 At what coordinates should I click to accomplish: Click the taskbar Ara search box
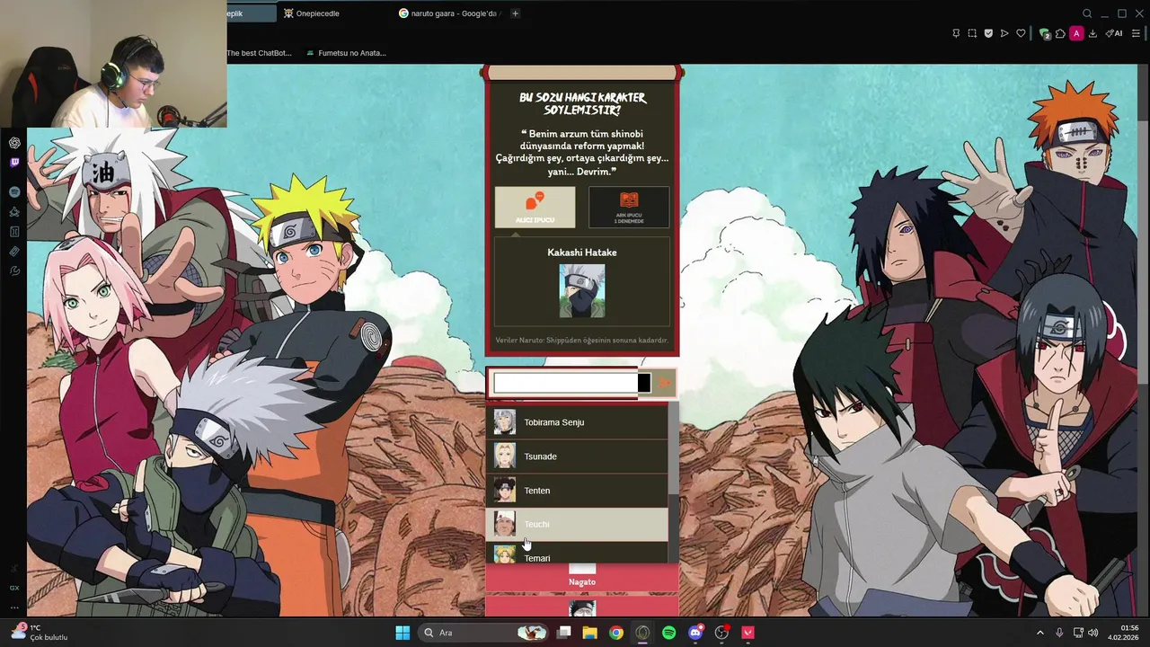click(x=483, y=633)
